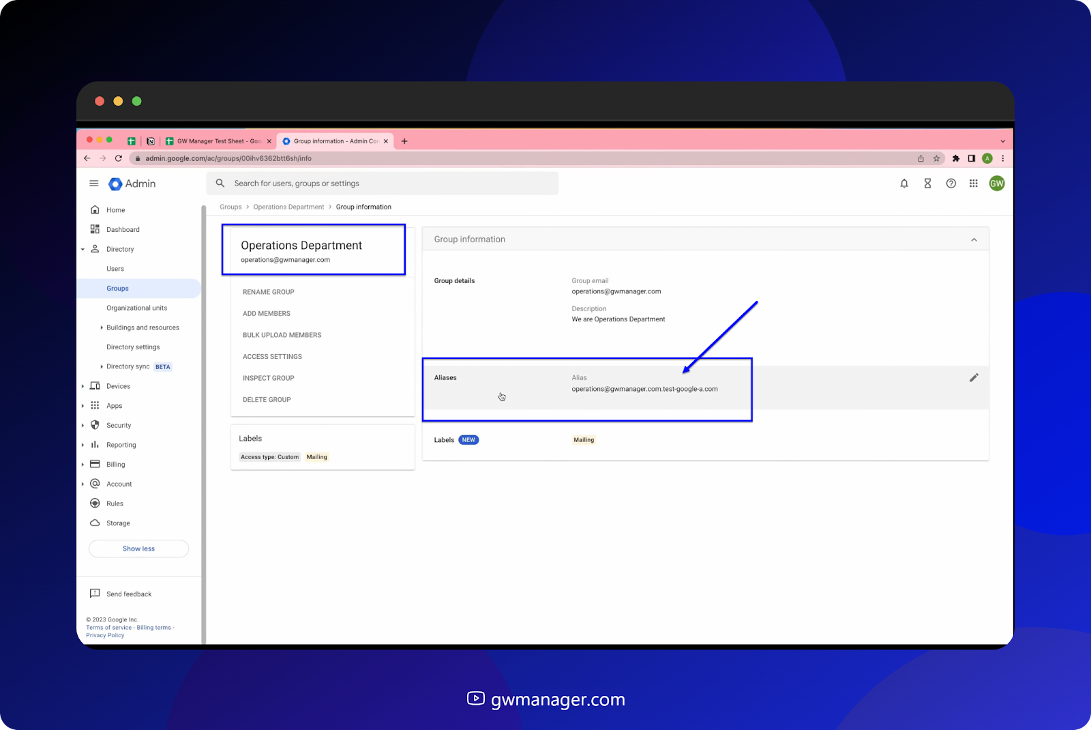Click the browser address bar URL

coord(228,158)
